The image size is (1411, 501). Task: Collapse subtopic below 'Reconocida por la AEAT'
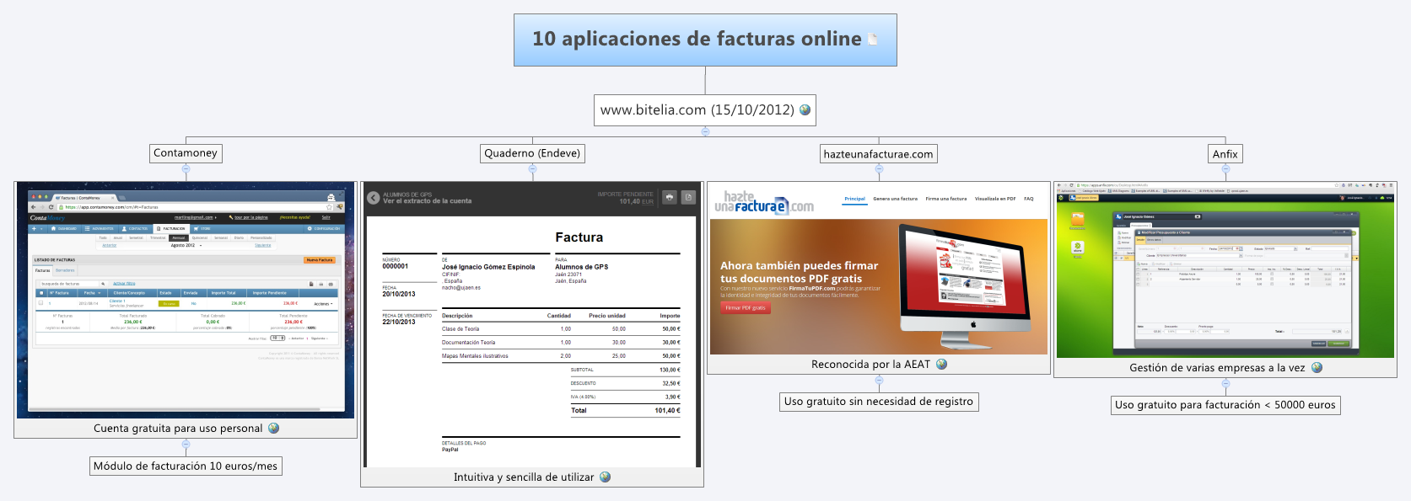click(x=879, y=380)
